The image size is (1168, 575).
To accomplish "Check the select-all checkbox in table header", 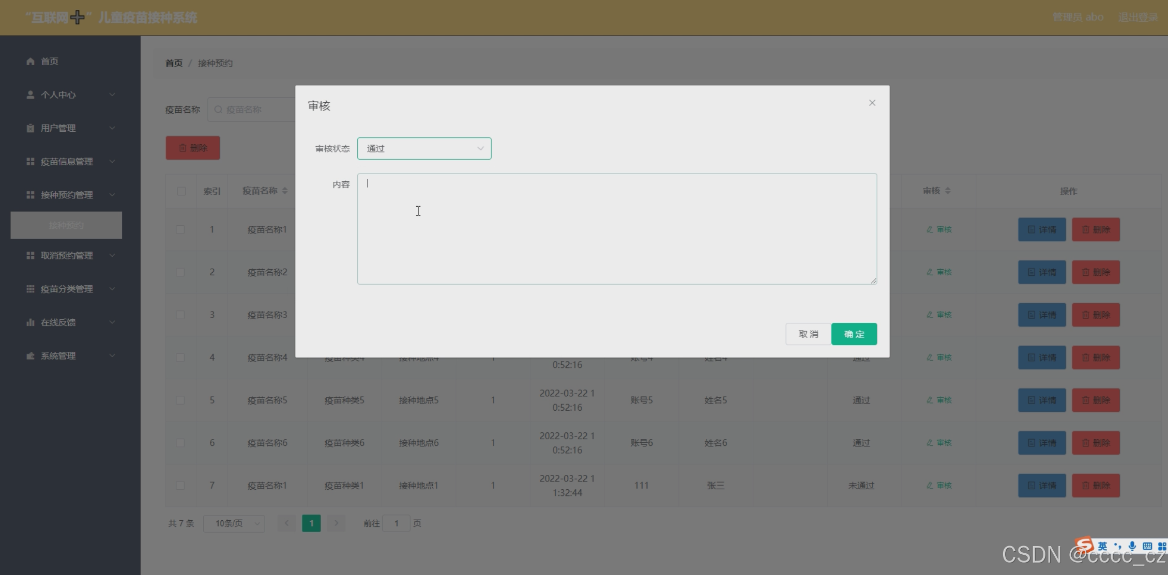I will click(x=181, y=191).
